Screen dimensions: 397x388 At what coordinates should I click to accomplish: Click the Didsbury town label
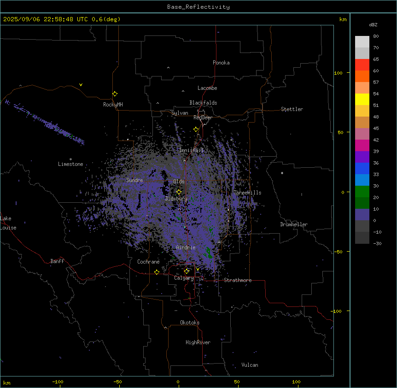coord(176,199)
